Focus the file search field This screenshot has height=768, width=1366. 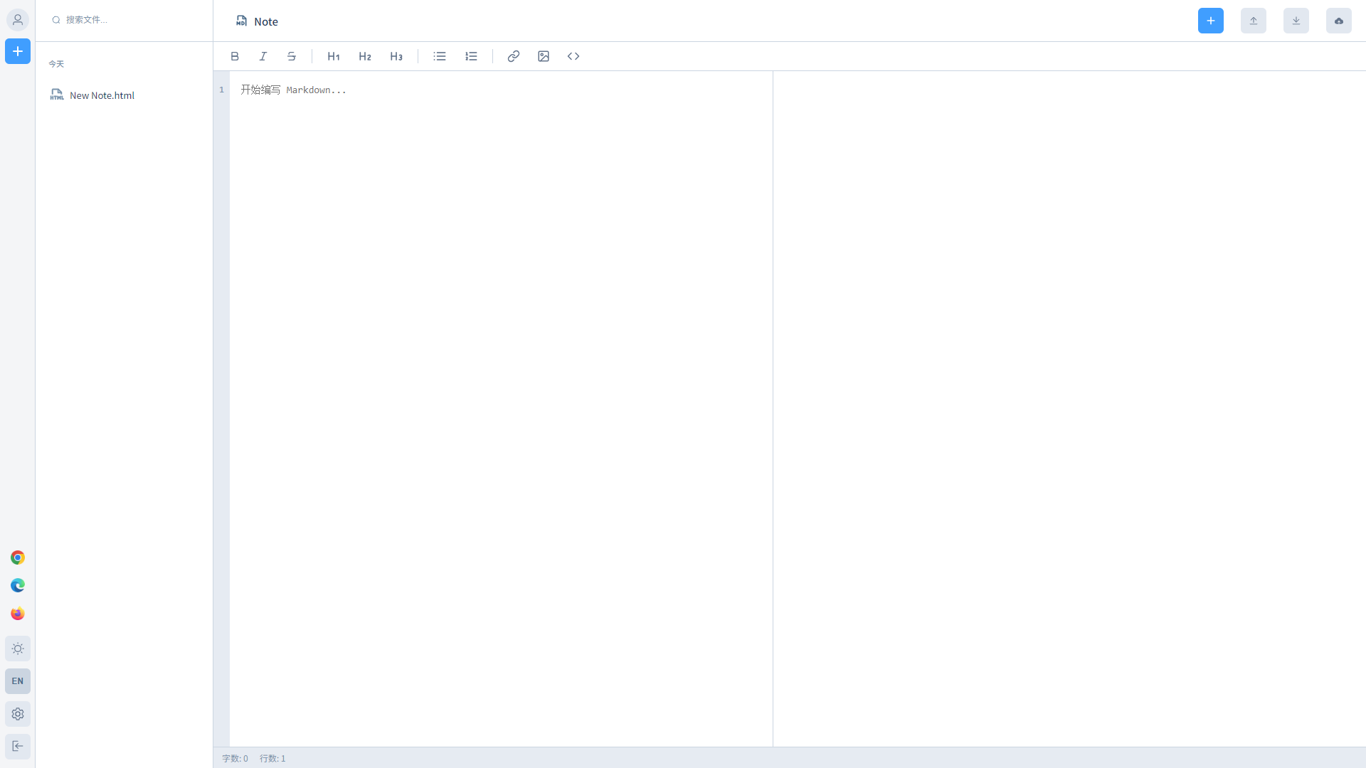click(x=125, y=20)
